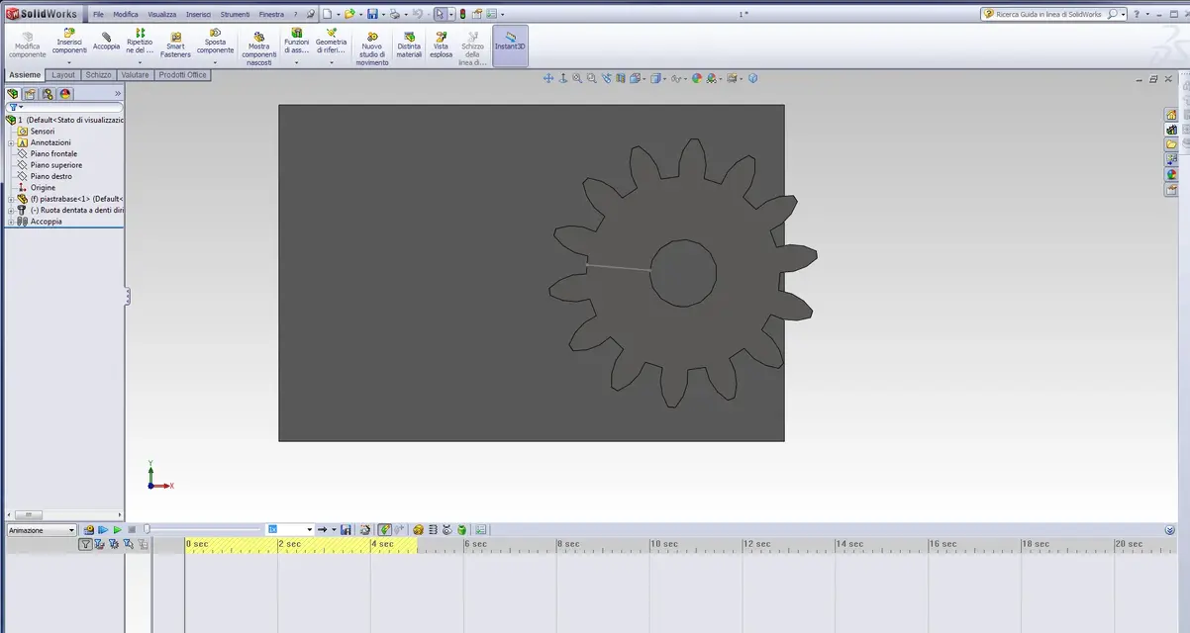Toggle Autokey in motion toolbar

coord(384,530)
